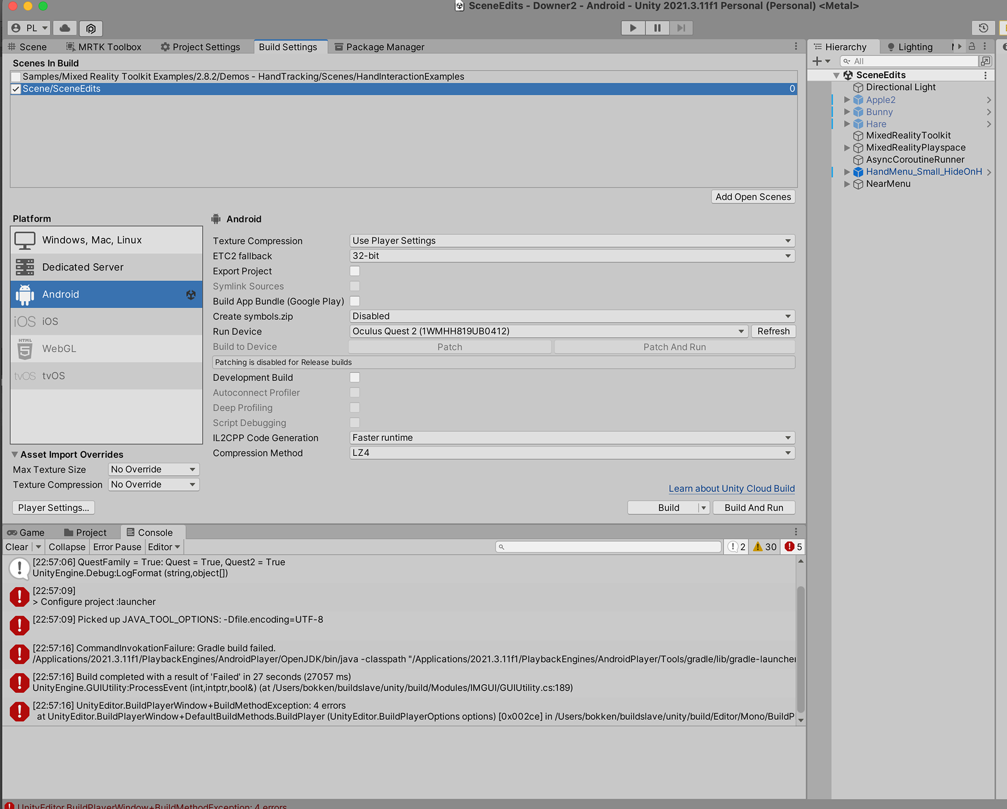Image resolution: width=1007 pixels, height=809 pixels.
Task: Select the Android platform icon row
Action: [x=106, y=294]
